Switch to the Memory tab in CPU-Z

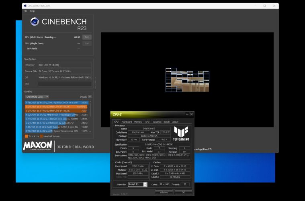point(138,122)
